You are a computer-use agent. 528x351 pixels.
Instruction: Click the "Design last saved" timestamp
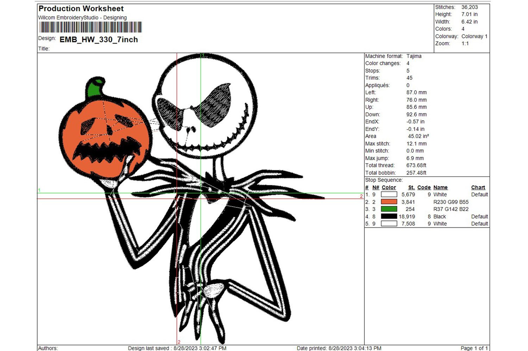click(177, 348)
